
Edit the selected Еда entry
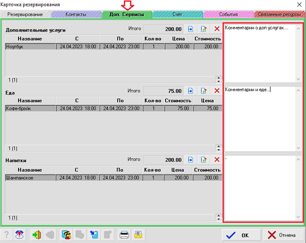204,91
